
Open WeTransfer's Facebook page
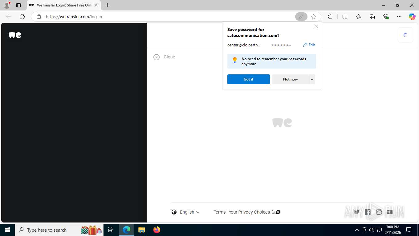pos(368,212)
